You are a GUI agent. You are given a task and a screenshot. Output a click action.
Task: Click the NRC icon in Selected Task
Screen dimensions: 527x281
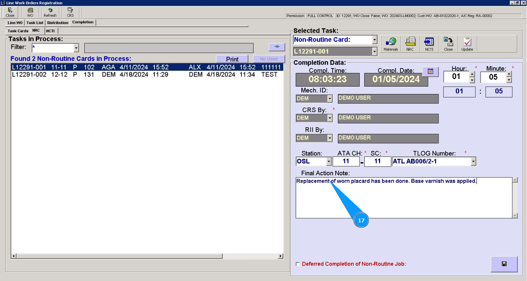point(410,44)
